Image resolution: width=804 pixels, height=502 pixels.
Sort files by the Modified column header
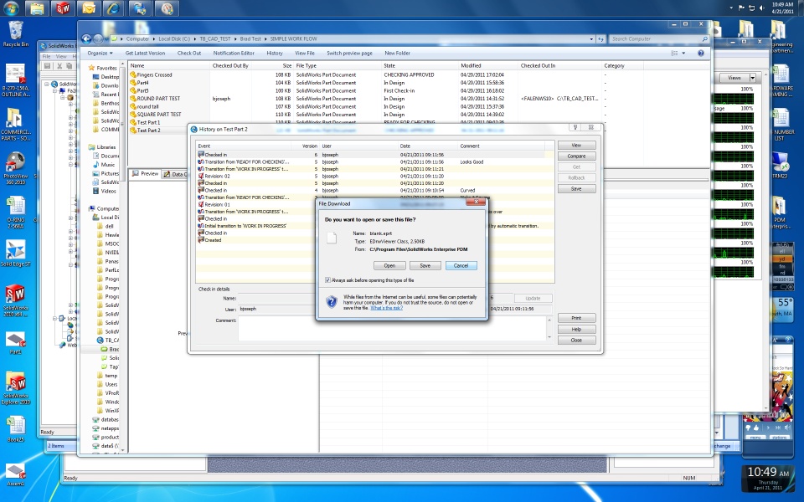[x=471, y=65]
